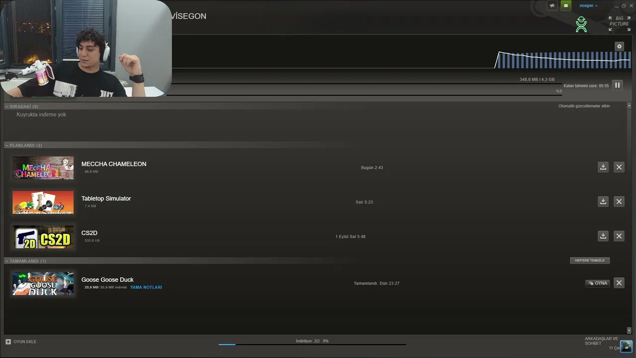Click the '66,6 MB' size label
This screenshot has width=636, height=358.
click(x=91, y=172)
